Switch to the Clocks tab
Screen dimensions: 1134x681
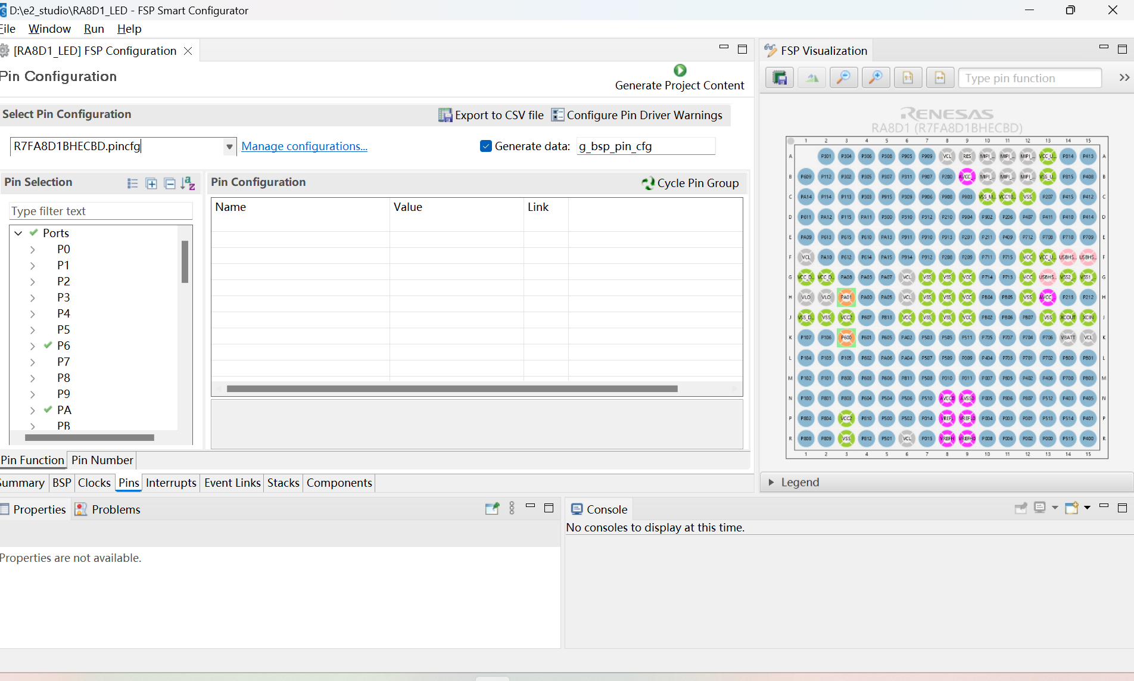[x=94, y=483]
